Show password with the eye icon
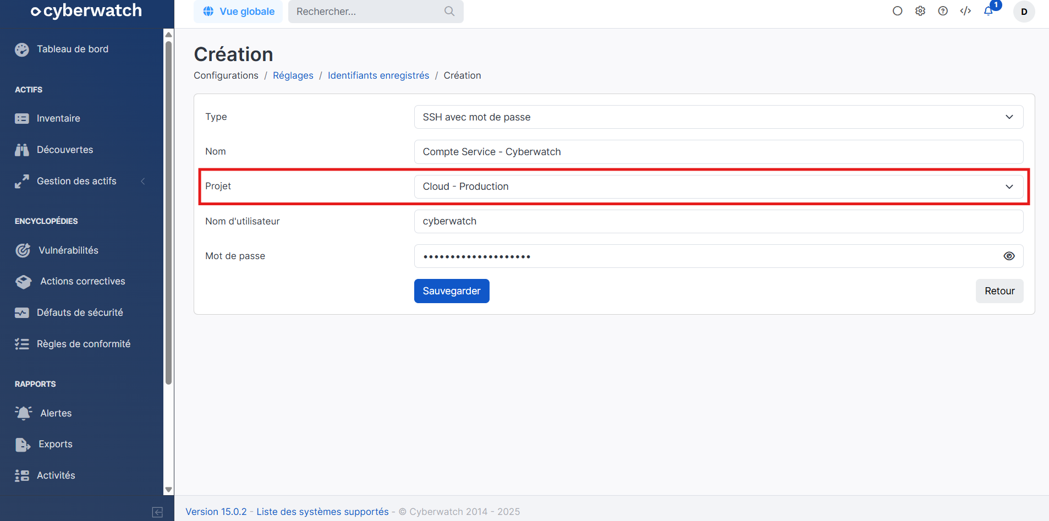 pos(1009,256)
